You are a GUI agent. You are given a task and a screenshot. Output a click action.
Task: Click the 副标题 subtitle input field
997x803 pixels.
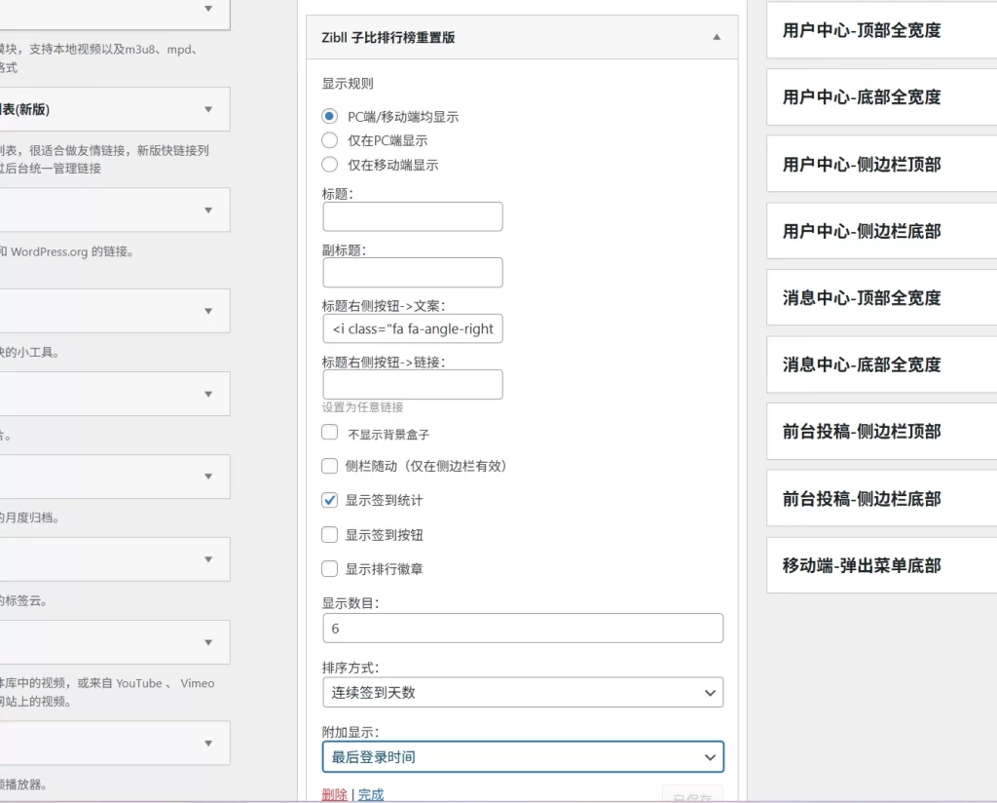(412, 272)
